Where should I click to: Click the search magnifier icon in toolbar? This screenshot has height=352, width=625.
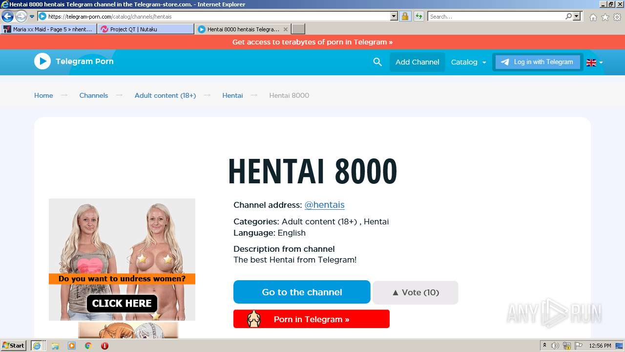(568, 17)
